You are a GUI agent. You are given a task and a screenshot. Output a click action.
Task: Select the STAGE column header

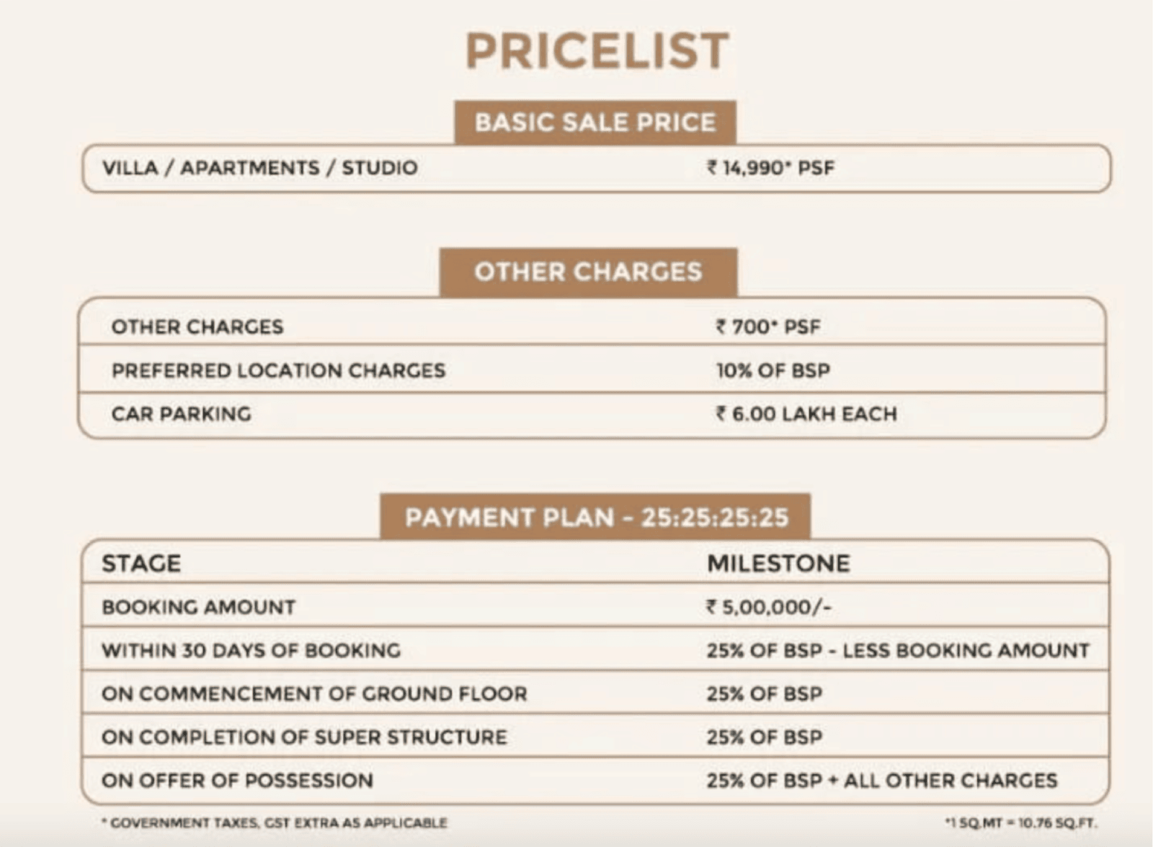click(x=141, y=563)
